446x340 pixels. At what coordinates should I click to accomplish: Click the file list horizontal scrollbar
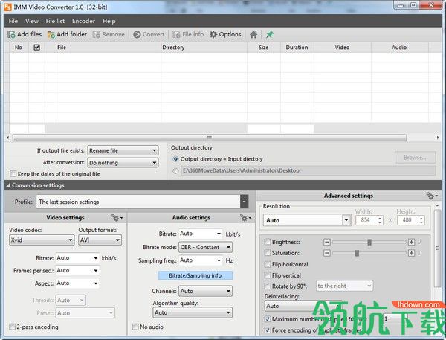point(210,138)
